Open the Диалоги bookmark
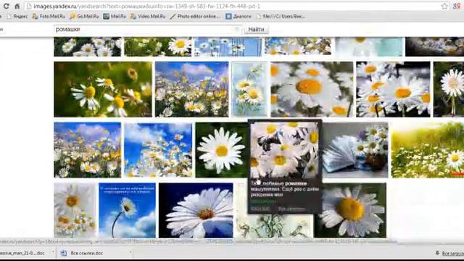 [239, 16]
